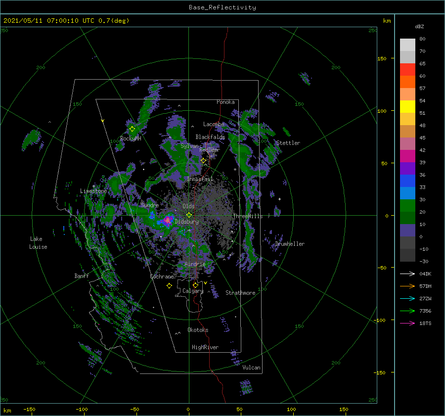The height and width of the screenshot is (416, 445).
Task: Click the magenta 18TS arrow in legend
Action: pos(407,323)
